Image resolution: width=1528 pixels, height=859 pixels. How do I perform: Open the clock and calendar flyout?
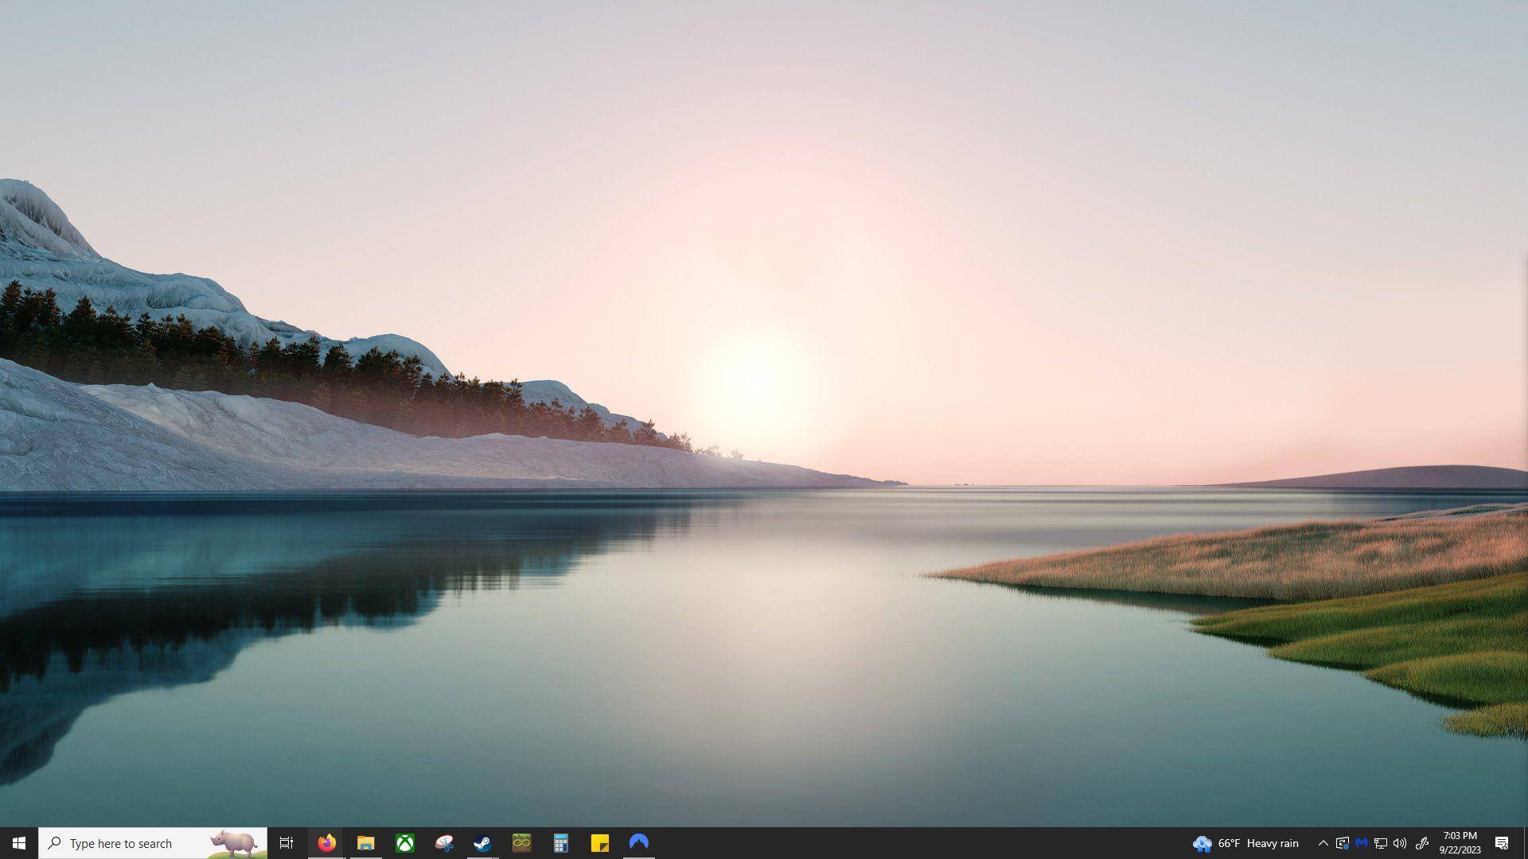click(x=1460, y=843)
